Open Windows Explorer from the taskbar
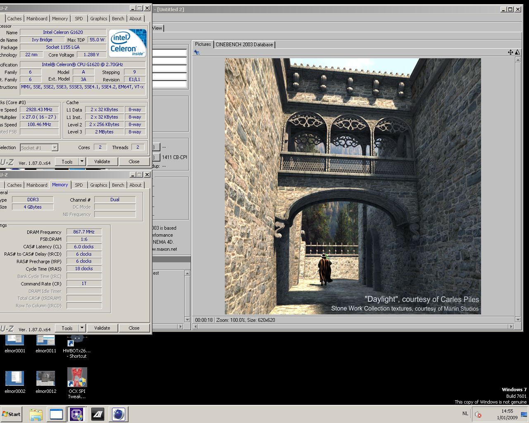 click(36, 414)
